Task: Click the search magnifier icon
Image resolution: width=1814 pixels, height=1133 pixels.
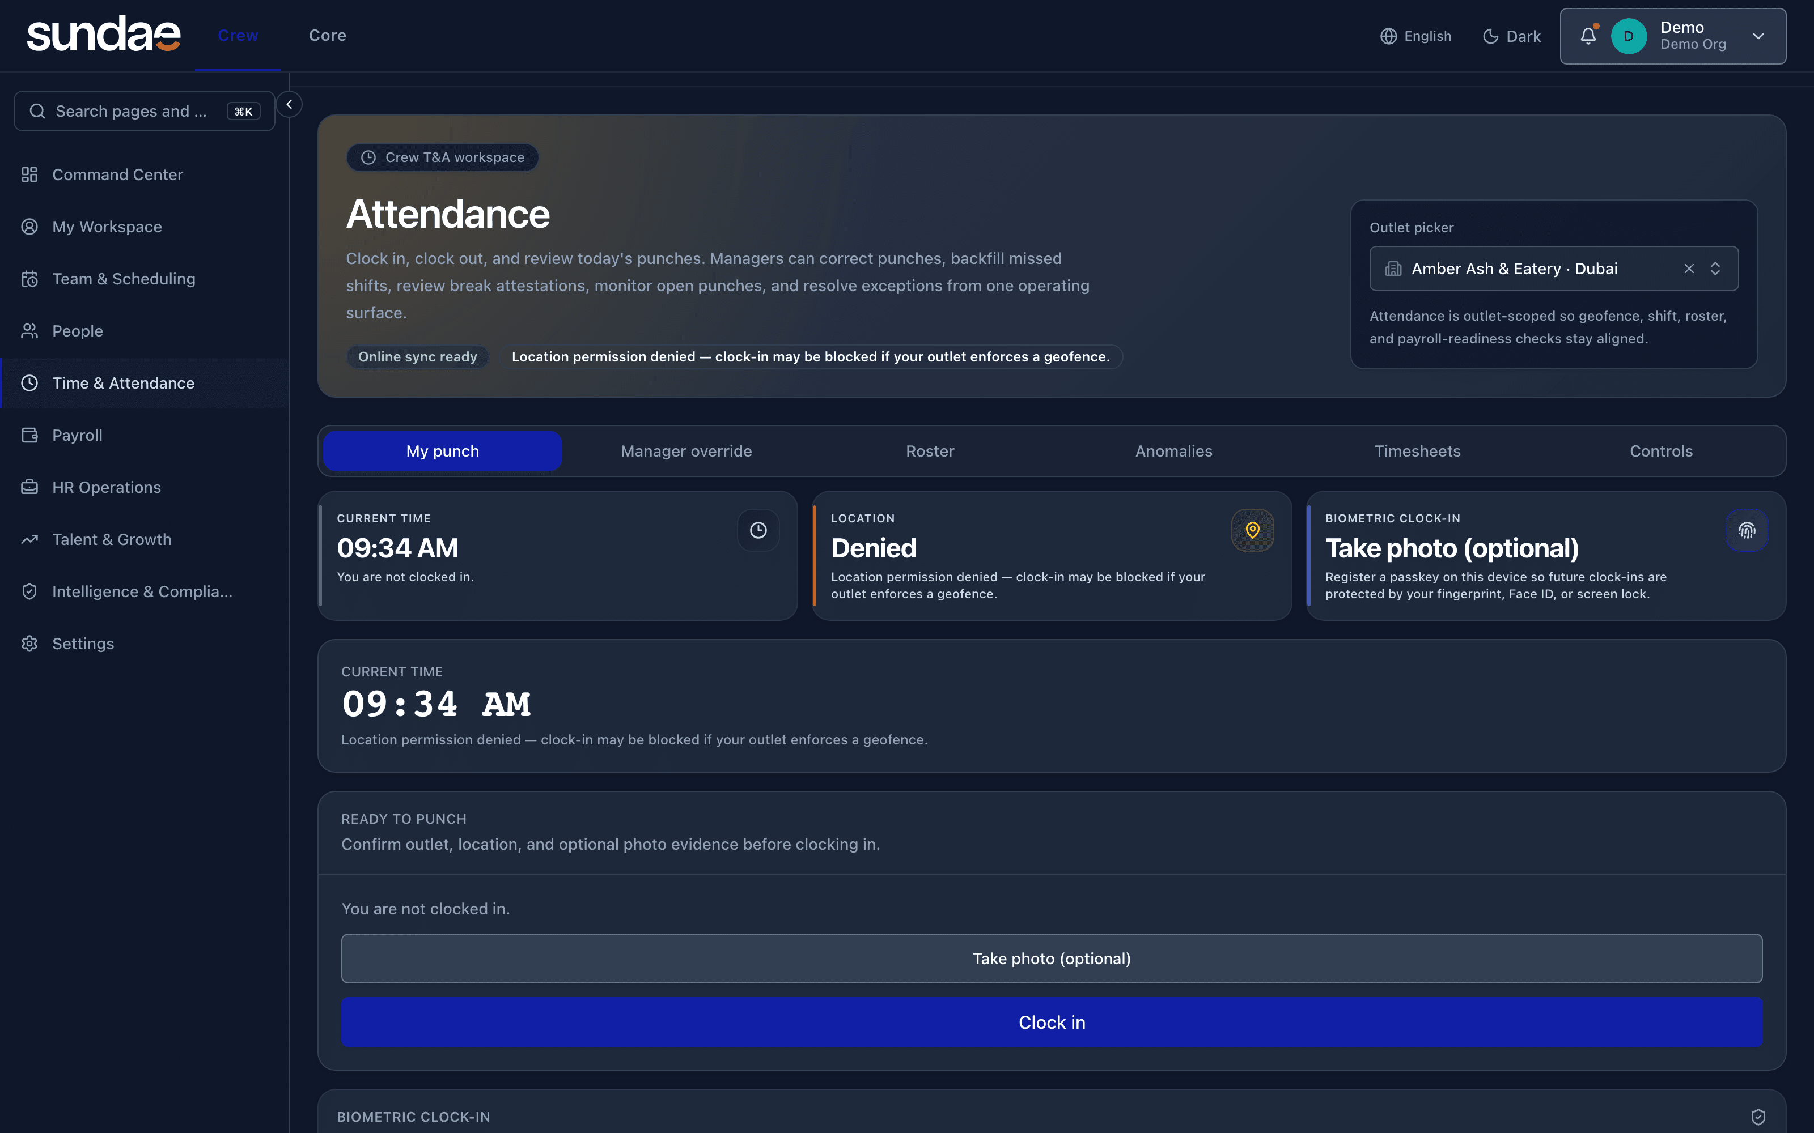Action: [37, 111]
